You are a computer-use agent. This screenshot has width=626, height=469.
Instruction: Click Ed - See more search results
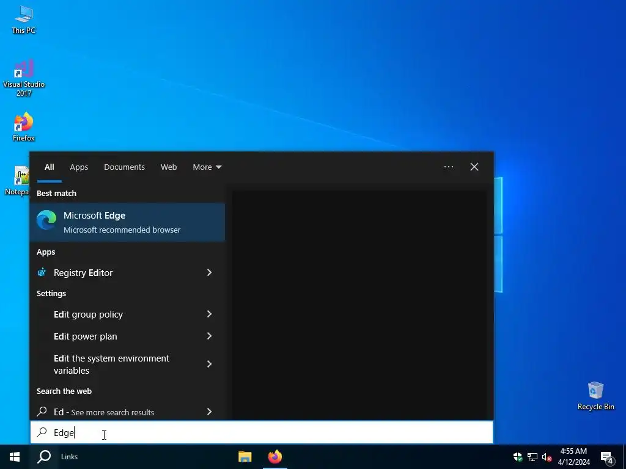(x=104, y=412)
